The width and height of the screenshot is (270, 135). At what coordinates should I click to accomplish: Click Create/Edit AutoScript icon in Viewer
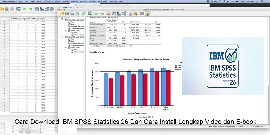click(x=131, y=13)
